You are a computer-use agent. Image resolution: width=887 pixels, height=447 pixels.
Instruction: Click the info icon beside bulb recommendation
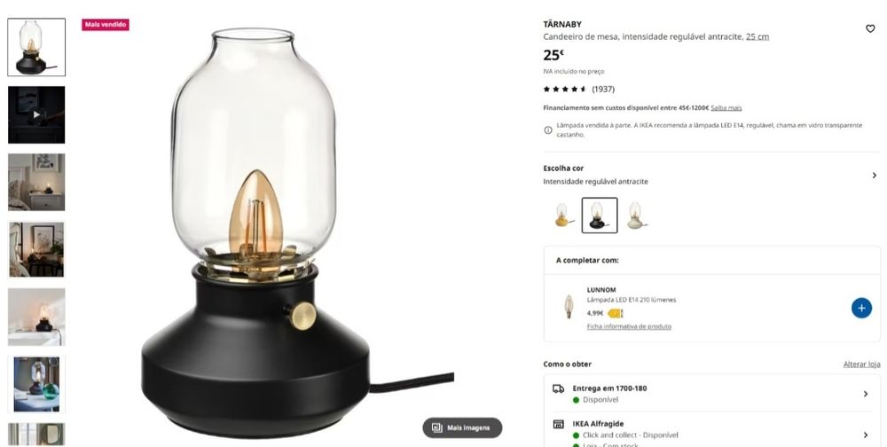click(x=547, y=130)
